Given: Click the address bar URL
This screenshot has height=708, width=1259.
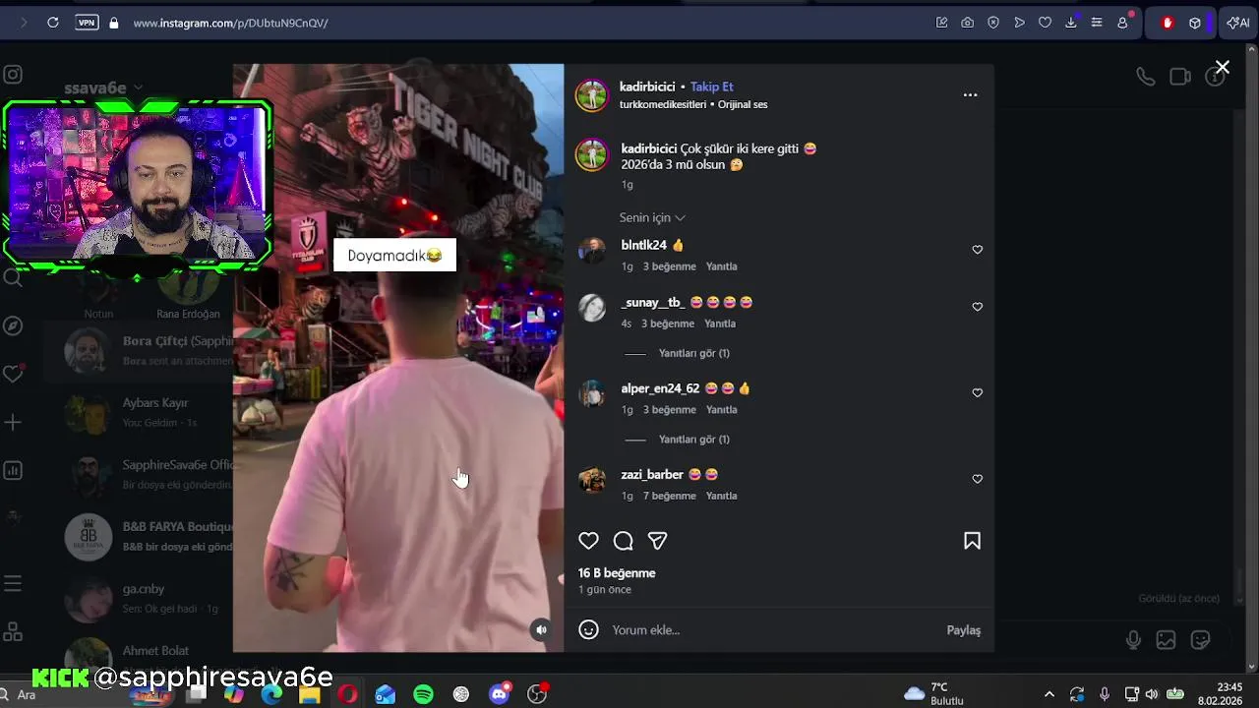Looking at the screenshot, I should point(230,23).
